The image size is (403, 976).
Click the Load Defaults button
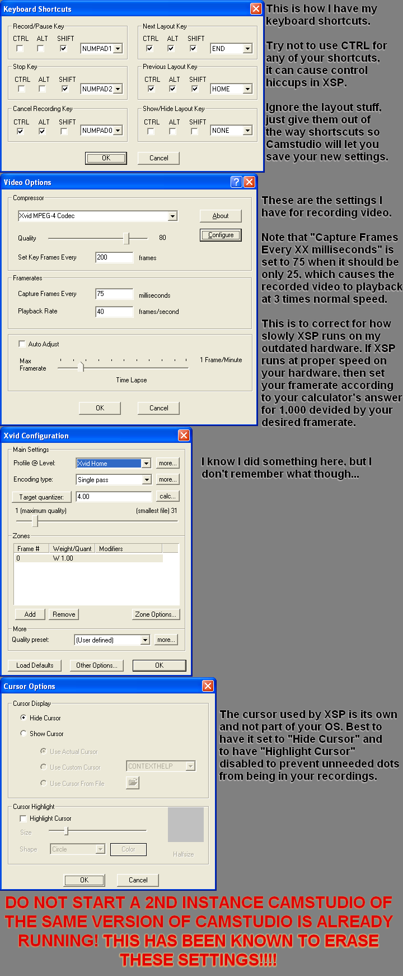coord(35,665)
